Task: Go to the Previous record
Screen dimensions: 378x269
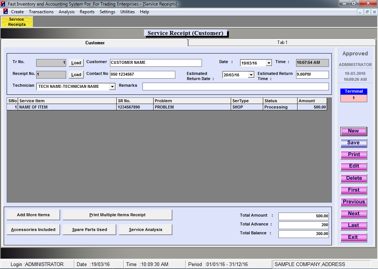Action: pyautogui.click(x=354, y=202)
